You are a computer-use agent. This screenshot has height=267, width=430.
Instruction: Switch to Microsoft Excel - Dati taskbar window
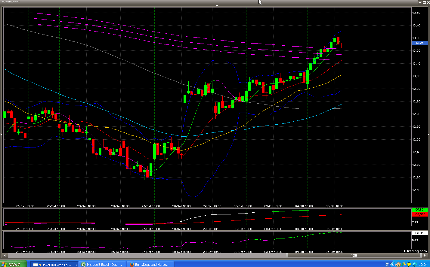[103, 265]
